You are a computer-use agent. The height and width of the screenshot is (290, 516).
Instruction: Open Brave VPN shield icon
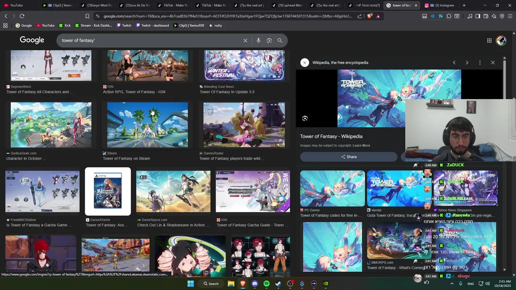click(x=502, y=16)
